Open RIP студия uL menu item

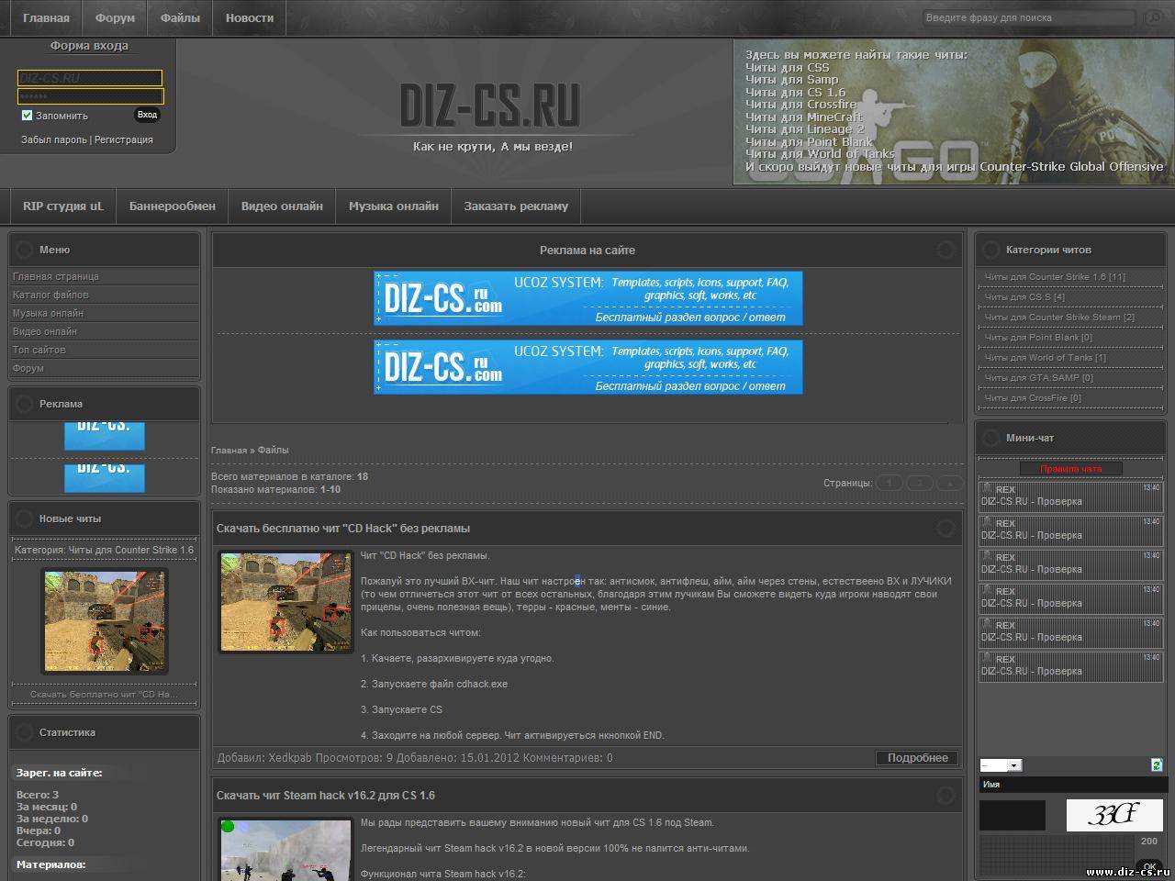pyautogui.click(x=63, y=206)
